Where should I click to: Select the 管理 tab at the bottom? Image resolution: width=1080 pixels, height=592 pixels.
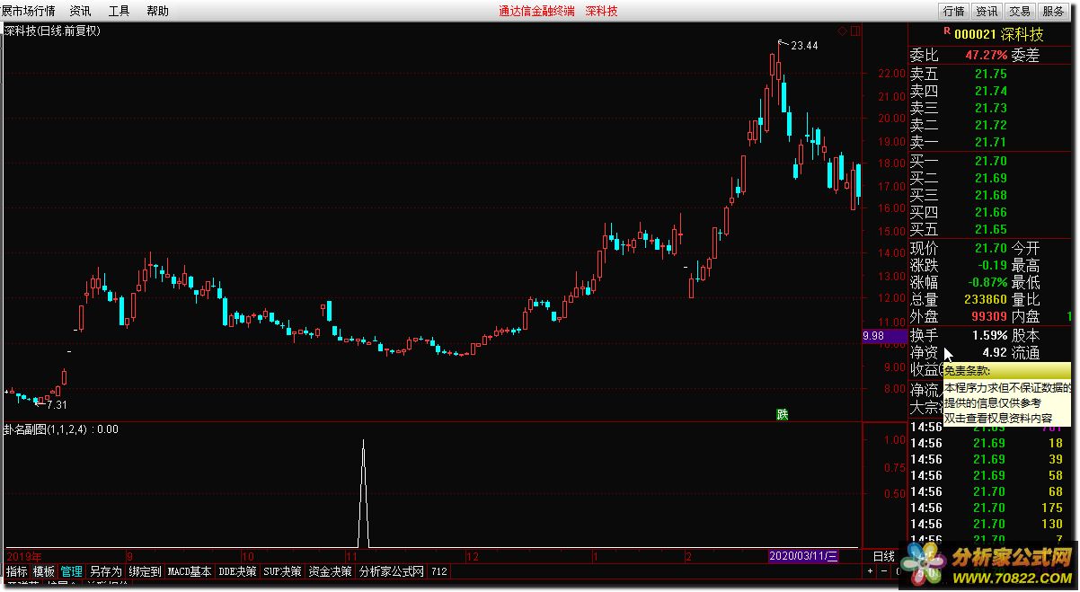coord(72,571)
